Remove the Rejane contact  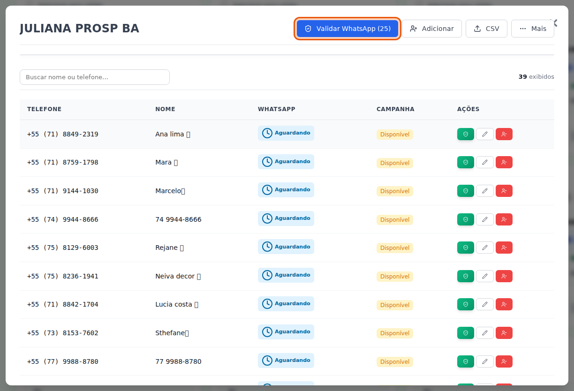[504, 248]
